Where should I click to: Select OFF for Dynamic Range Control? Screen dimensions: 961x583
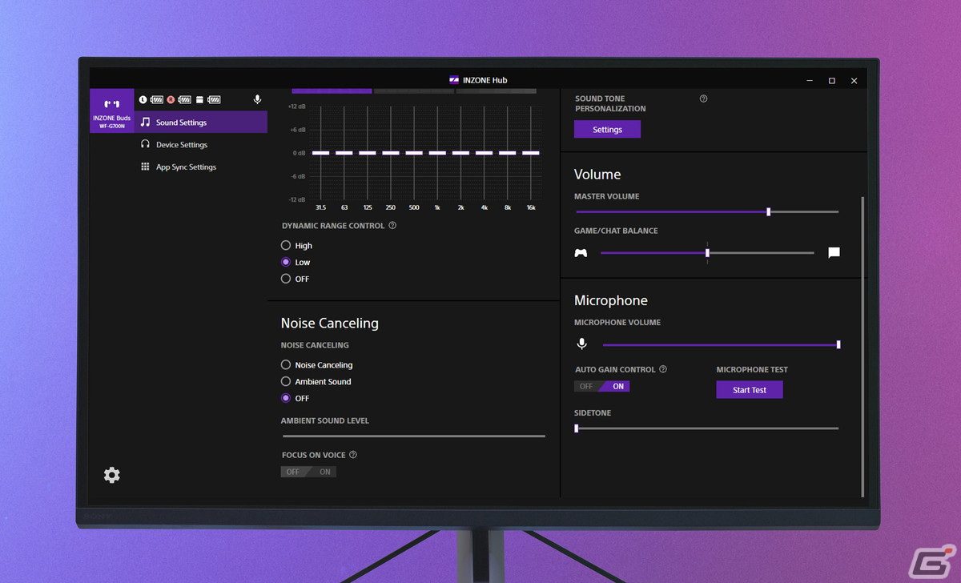click(286, 279)
